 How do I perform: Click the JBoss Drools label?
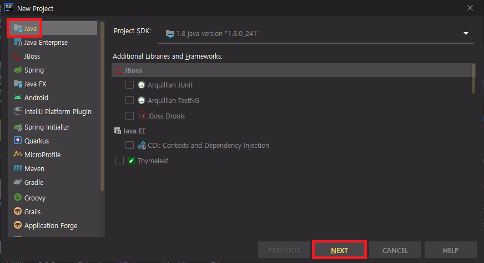[x=166, y=116]
